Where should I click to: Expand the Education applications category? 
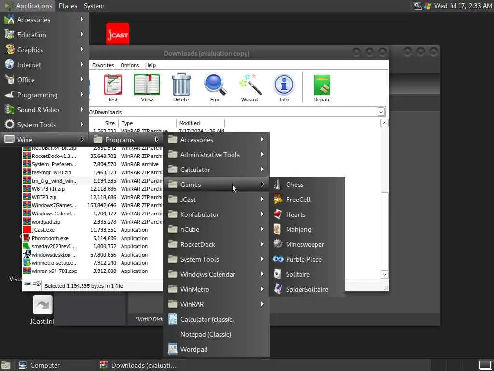[x=44, y=35]
